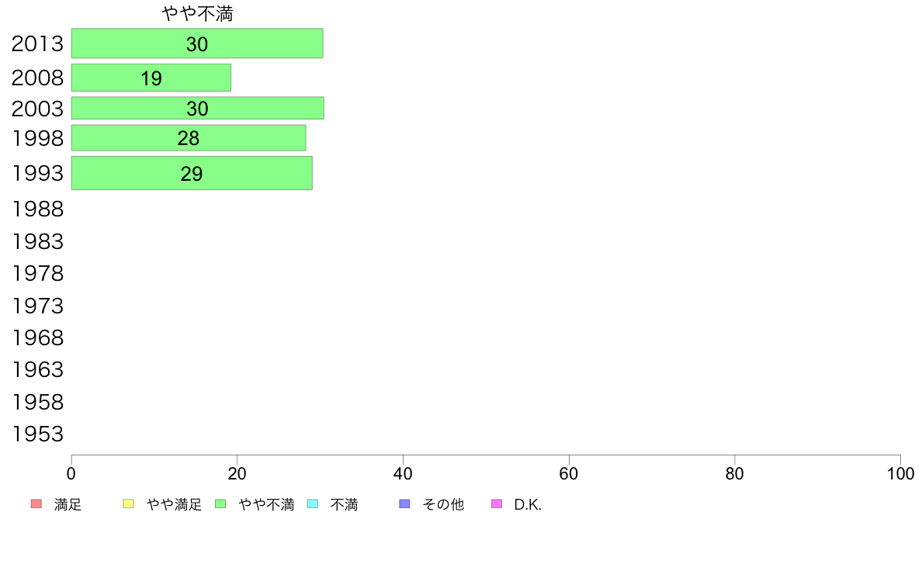
Task: Click the red 満足 legend swatch
Action: click(36, 504)
